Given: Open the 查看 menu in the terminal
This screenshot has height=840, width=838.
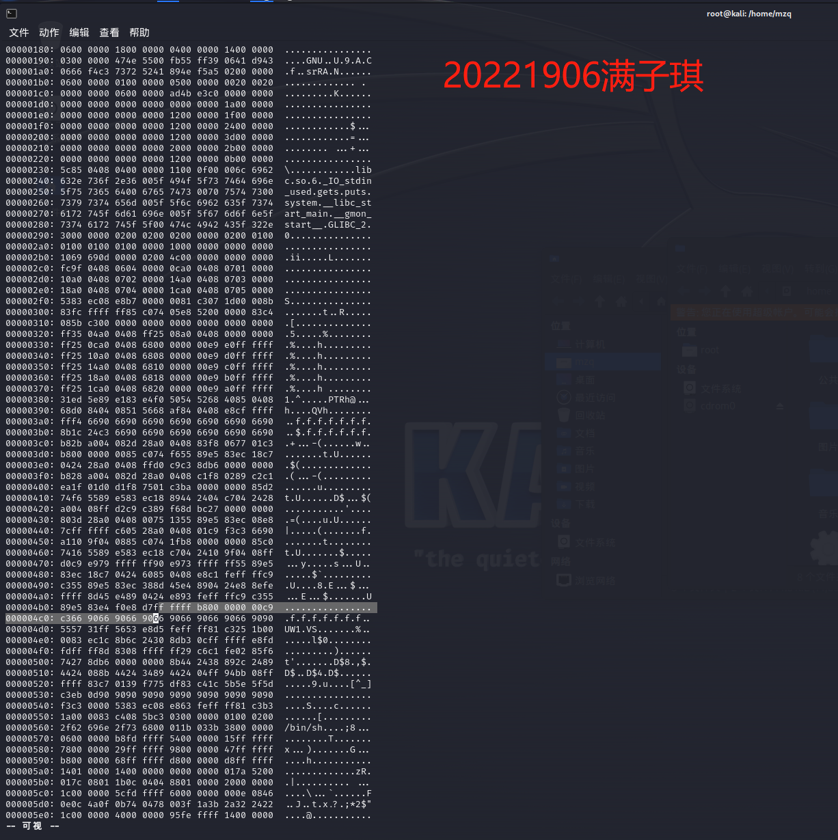Looking at the screenshot, I should click(109, 32).
